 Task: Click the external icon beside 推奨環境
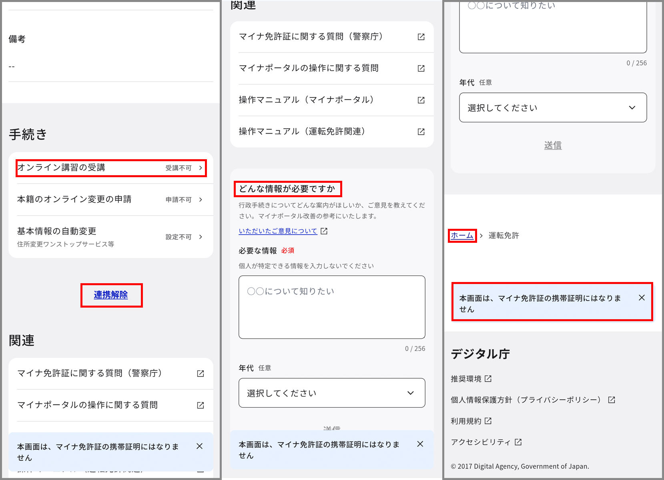[x=488, y=379]
